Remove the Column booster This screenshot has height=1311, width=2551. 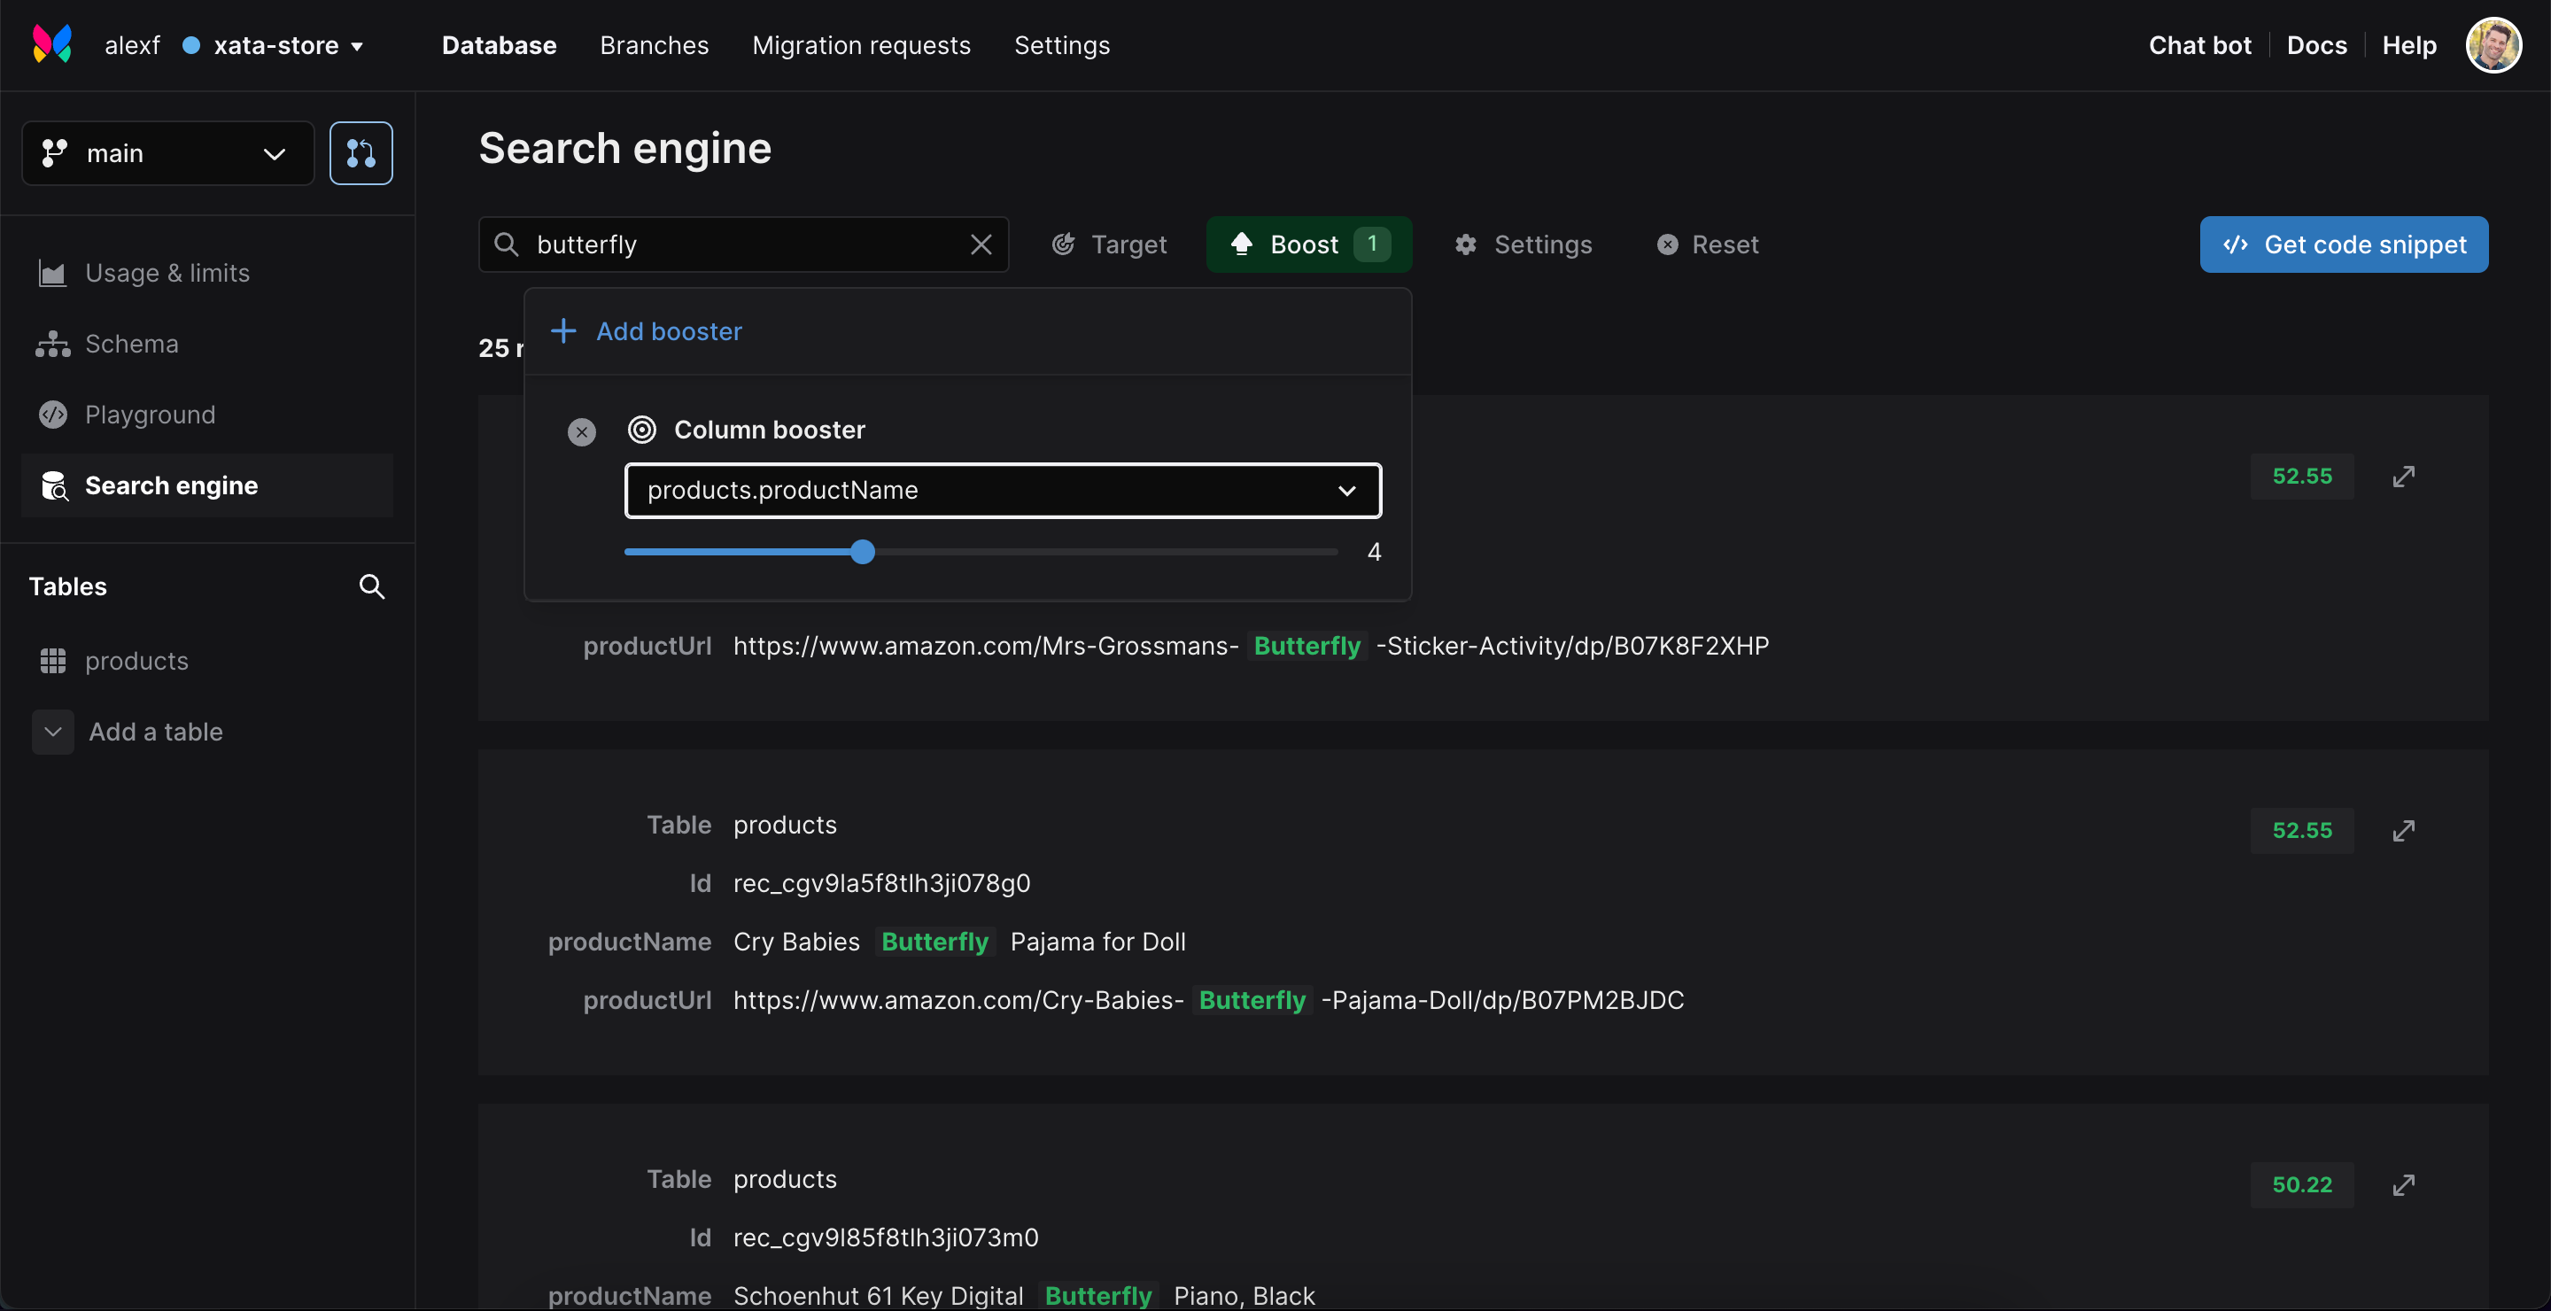click(581, 431)
